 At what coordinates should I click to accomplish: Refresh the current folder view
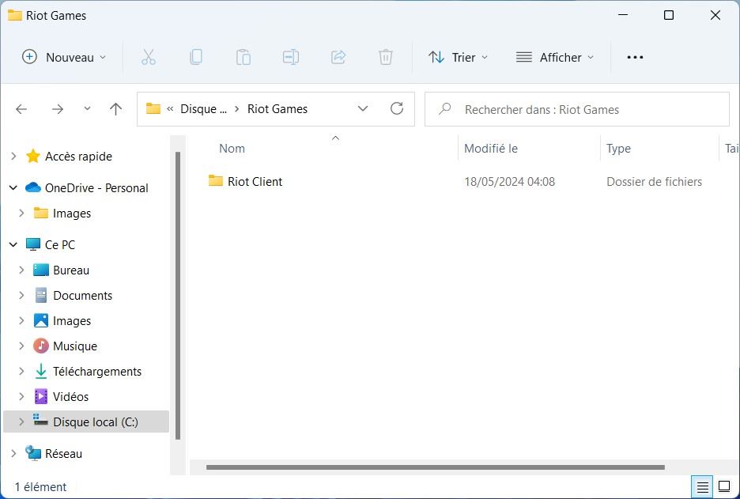pyautogui.click(x=397, y=109)
